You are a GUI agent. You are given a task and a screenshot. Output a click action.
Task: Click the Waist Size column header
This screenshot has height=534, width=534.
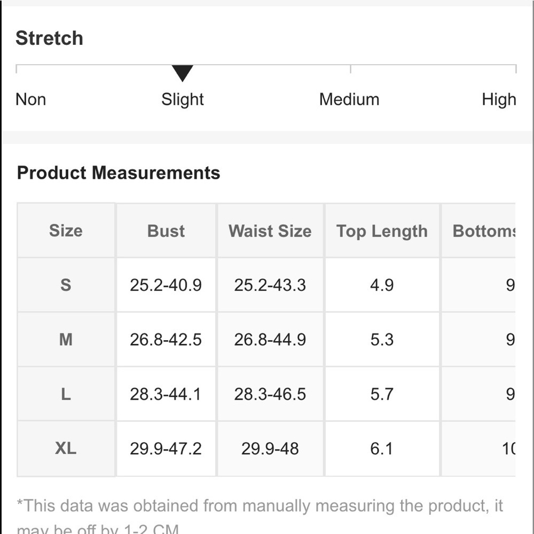pyautogui.click(x=270, y=231)
